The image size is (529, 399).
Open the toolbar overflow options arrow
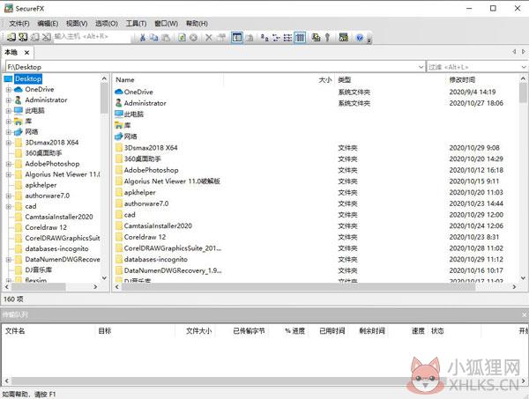(x=369, y=40)
